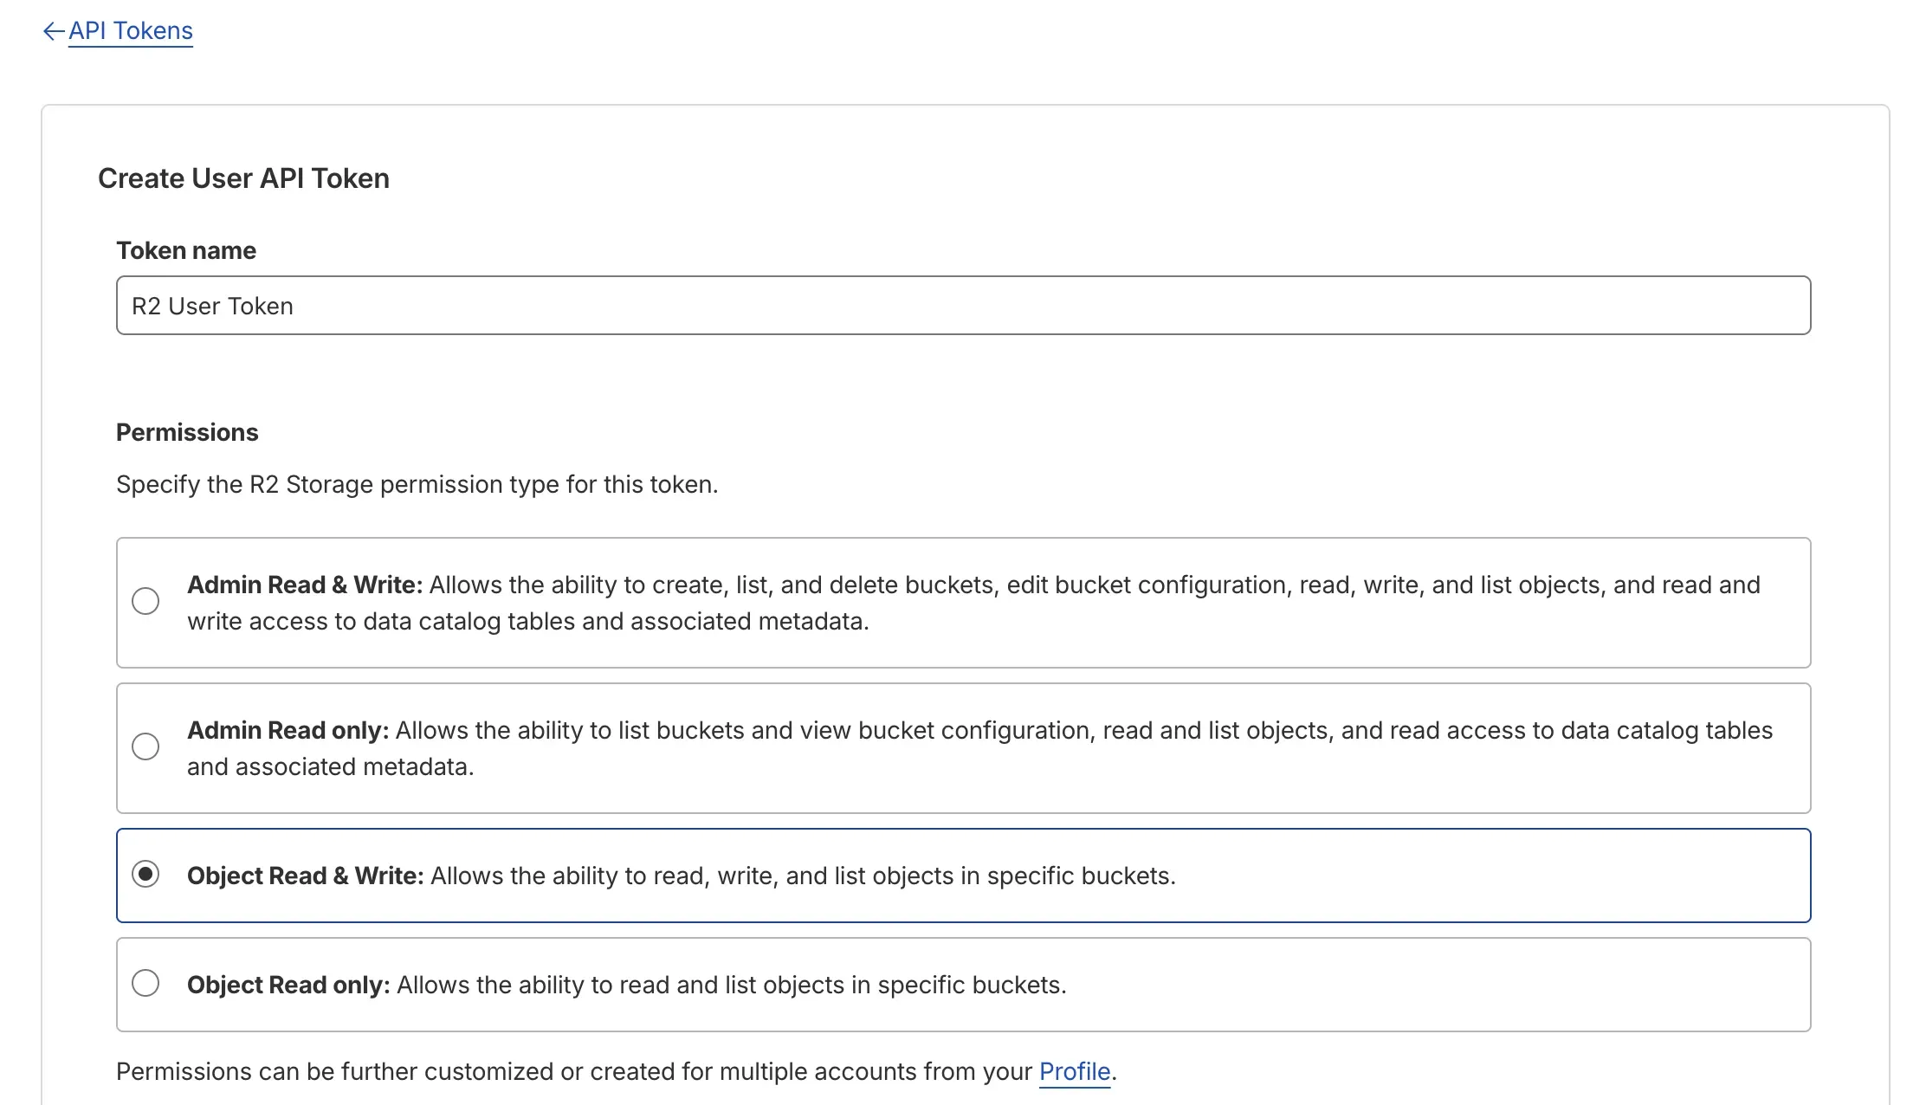Navigate back using the API Tokens link

coord(131,30)
